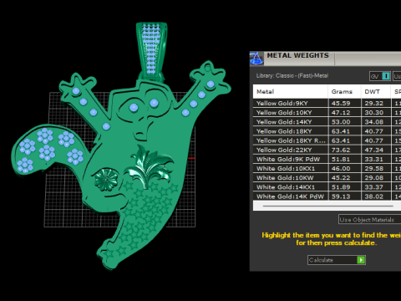Select the White Gold:10KX1 row
Image resolution: width=401 pixels, height=301 pixels.
[327, 169]
